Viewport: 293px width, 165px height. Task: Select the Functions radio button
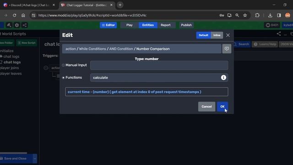63,77
